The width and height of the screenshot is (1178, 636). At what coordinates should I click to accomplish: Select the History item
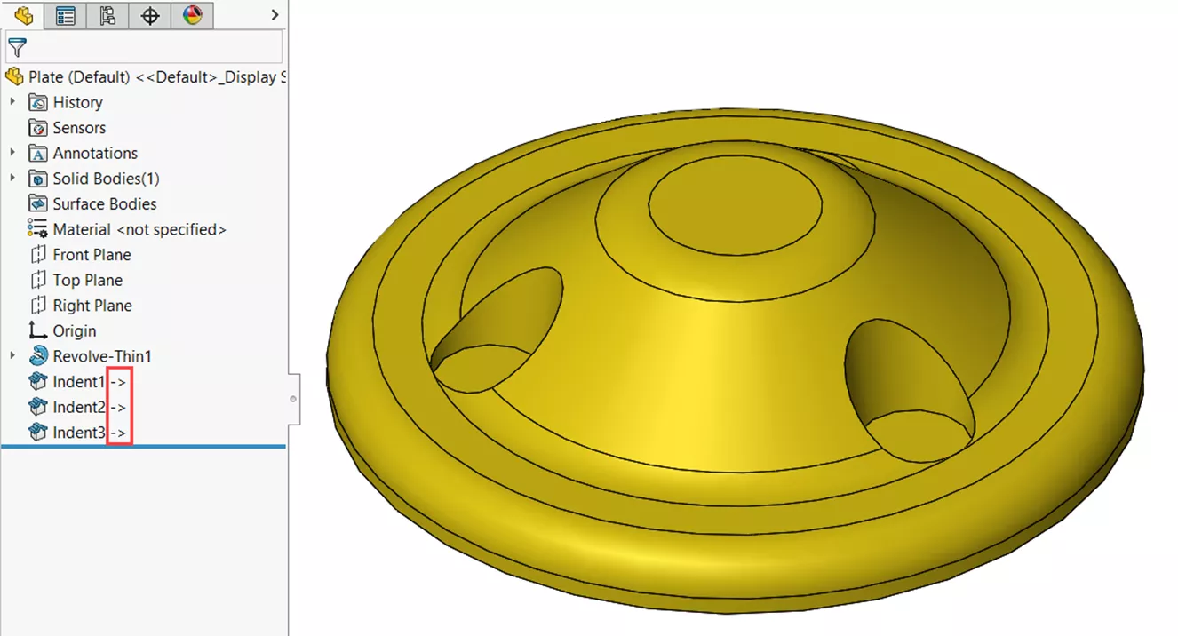(x=77, y=102)
